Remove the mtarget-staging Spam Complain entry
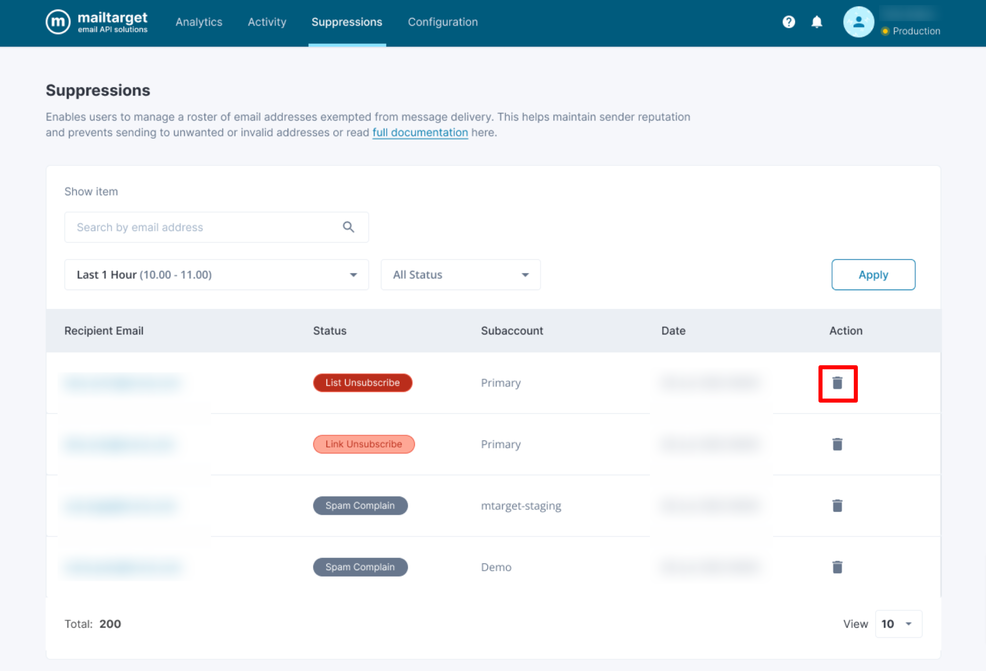This screenshot has width=986, height=671. coord(837,506)
